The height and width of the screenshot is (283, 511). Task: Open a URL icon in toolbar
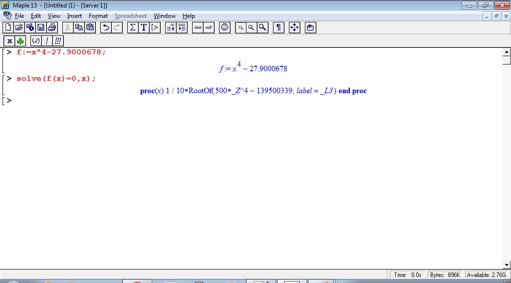click(x=30, y=27)
